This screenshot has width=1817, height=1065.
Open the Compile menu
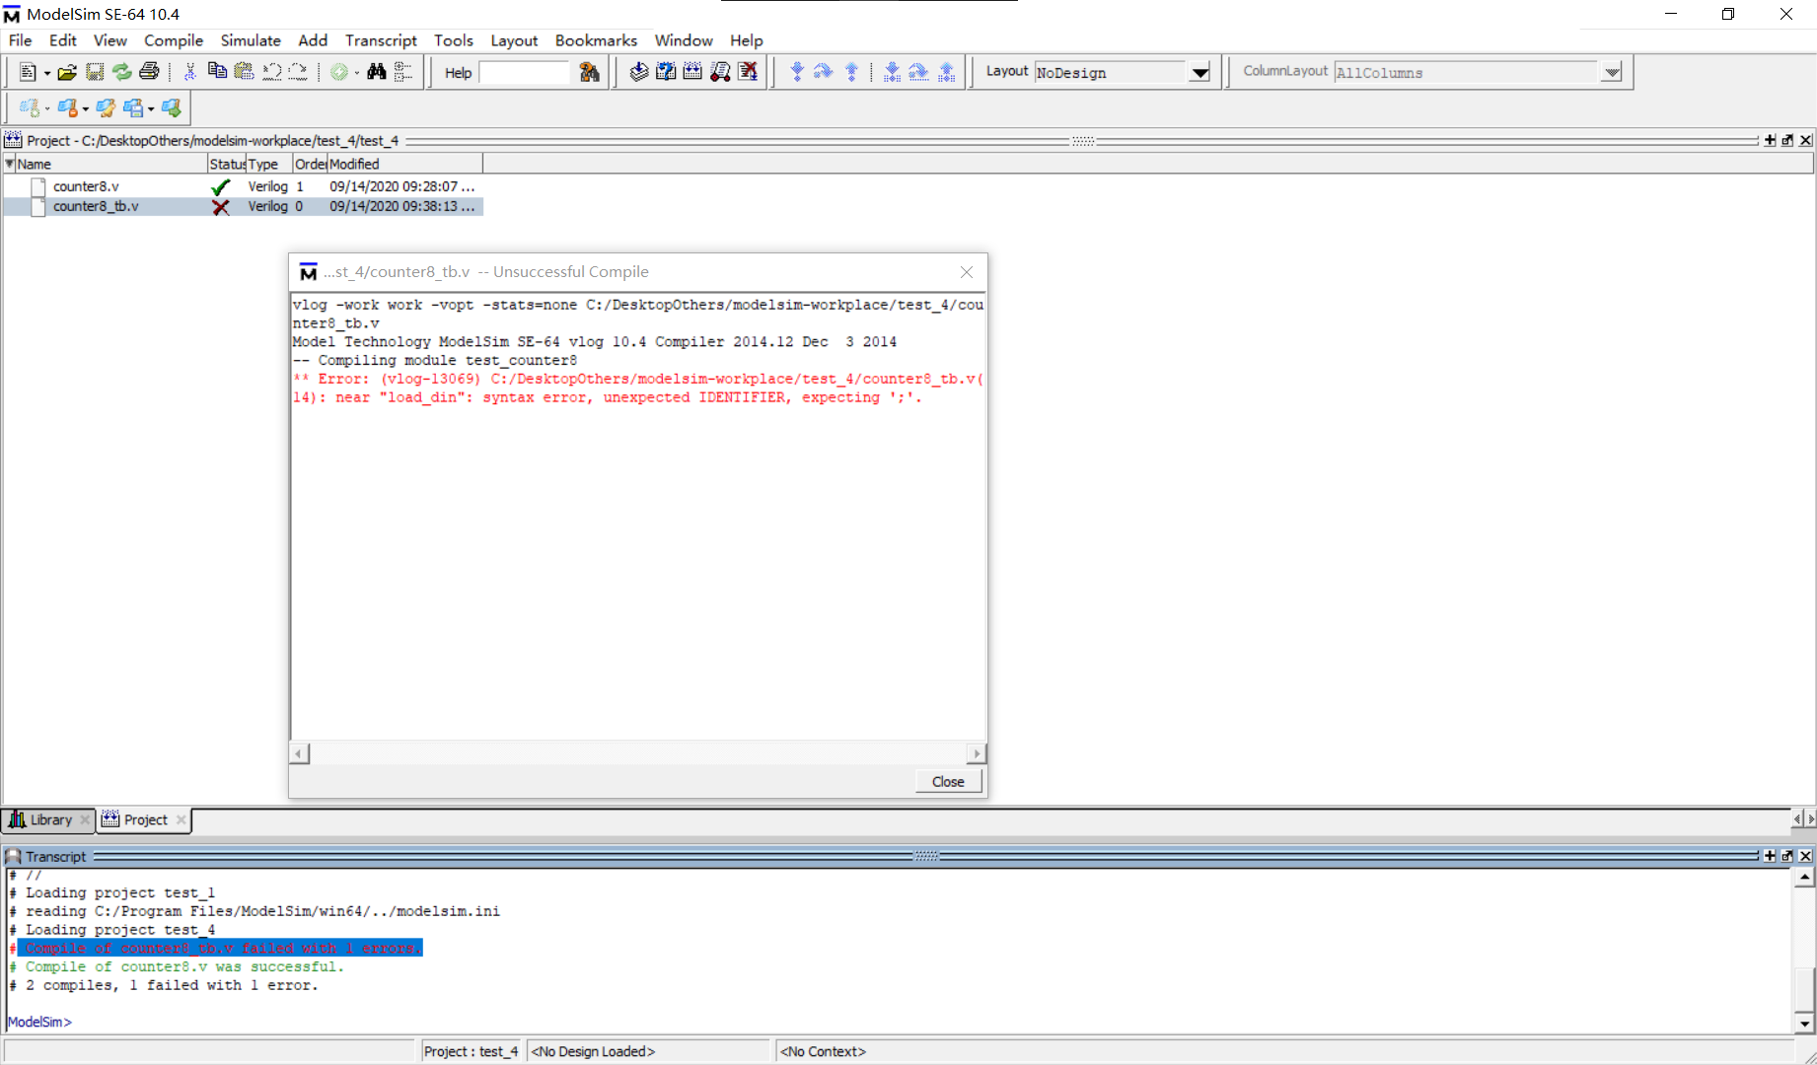click(174, 40)
